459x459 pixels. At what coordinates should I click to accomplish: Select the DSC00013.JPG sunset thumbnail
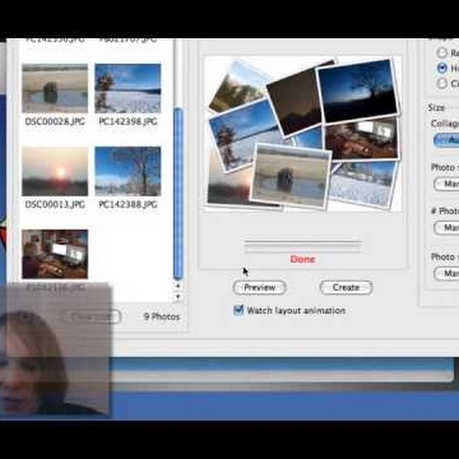(55, 171)
